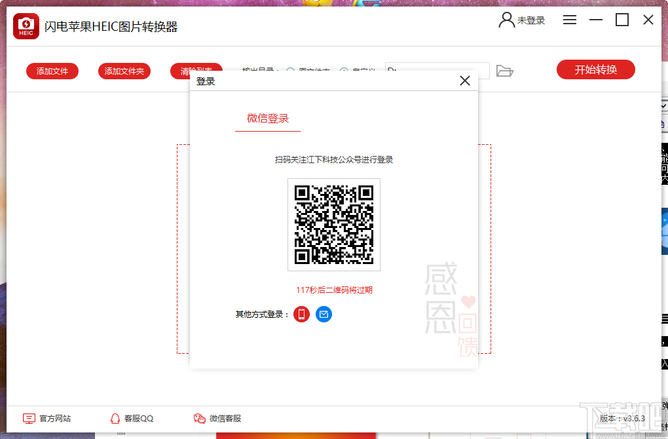Close the converter main window
The width and height of the screenshot is (668, 439).
(648, 20)
